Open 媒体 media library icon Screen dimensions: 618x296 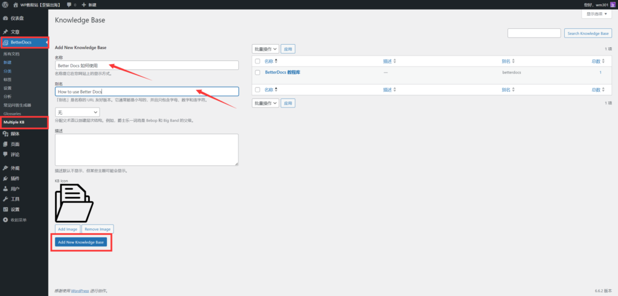coord(5,134)
